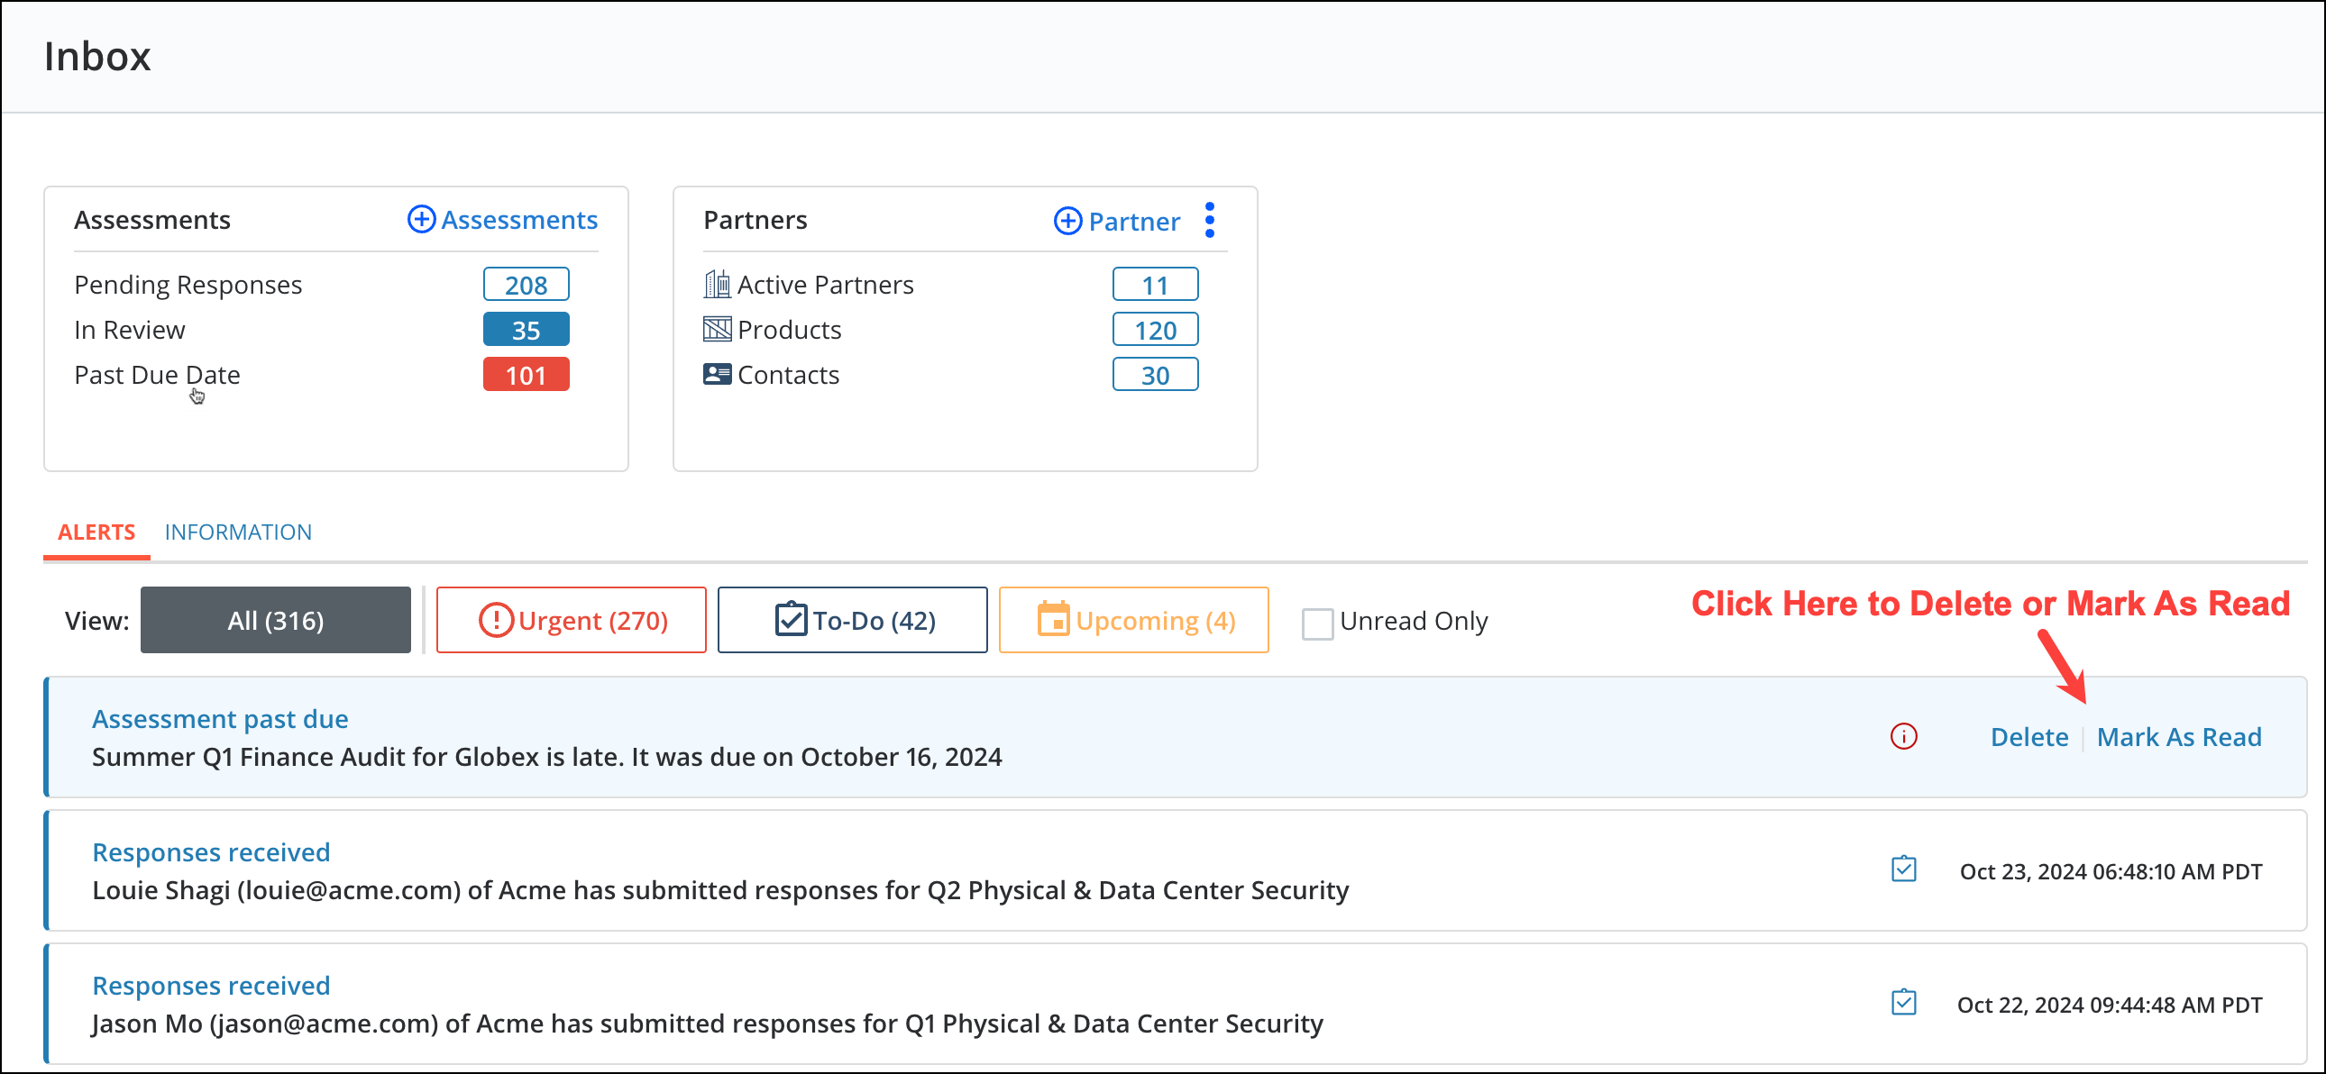
Task: Open the Past Due Date count 101
Action: pos(526,376)
